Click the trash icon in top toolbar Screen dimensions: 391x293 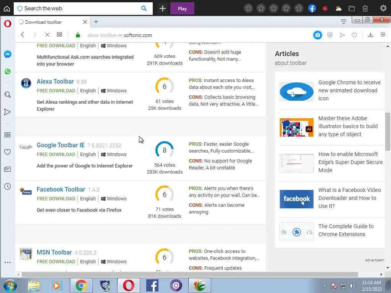pyautogui.click(x=365, y=8)
